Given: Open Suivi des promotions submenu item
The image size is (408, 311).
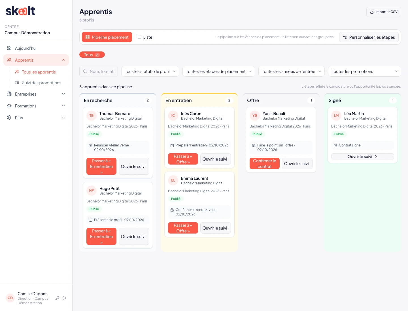Looking at the screenshot, I should [39, 83].
